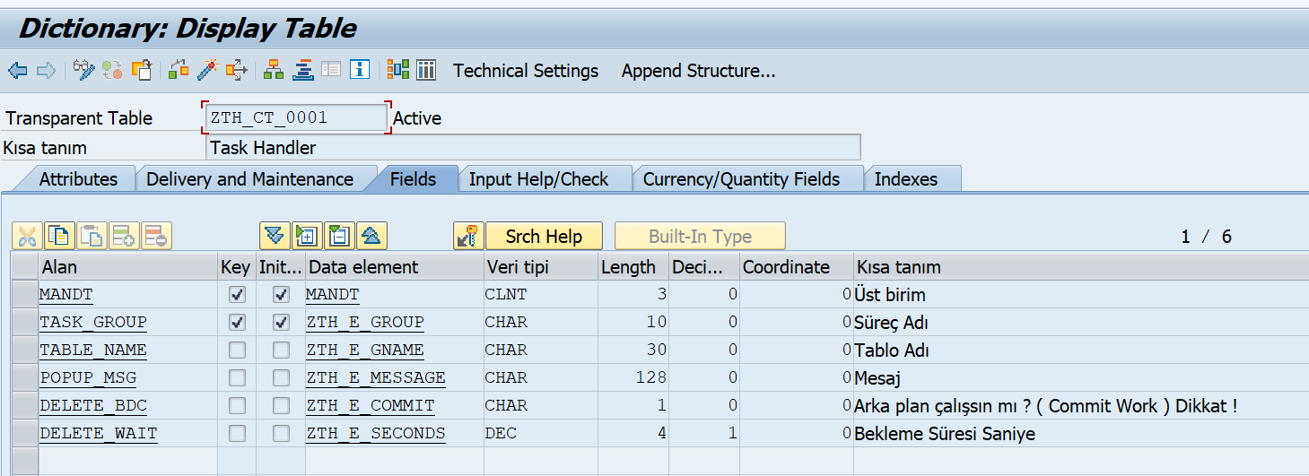Show the object hierarchy graphic icon
1309x476 pixels.
point(274,70)
